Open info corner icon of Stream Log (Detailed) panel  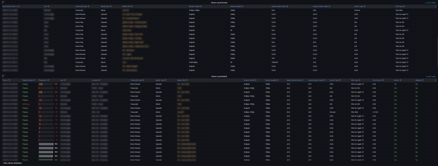[x=3, y=76]
